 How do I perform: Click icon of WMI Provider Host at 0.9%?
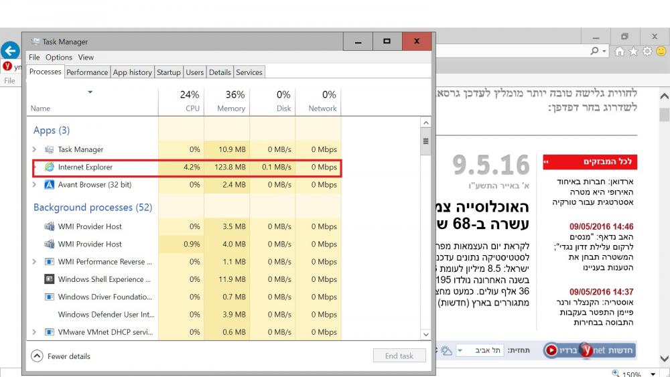pyautogui.click(x=49, y=244)
